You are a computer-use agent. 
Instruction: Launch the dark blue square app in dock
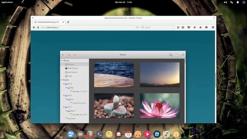(157, 134)
